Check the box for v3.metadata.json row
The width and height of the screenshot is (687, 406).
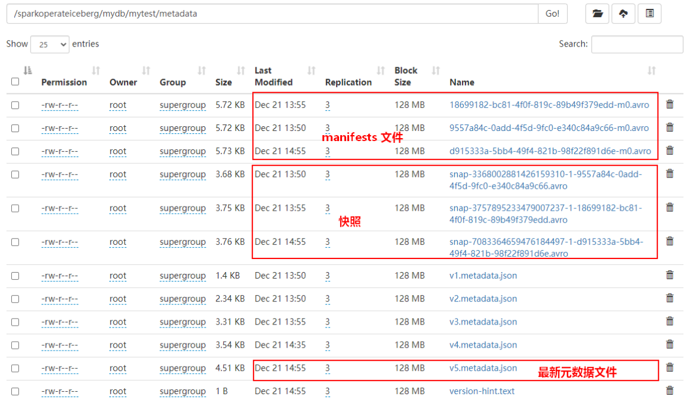click(x=15, y=322)
